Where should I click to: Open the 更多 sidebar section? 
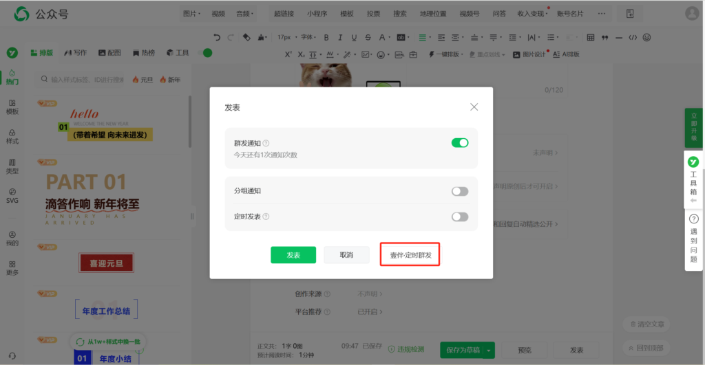tap(12, 269)
